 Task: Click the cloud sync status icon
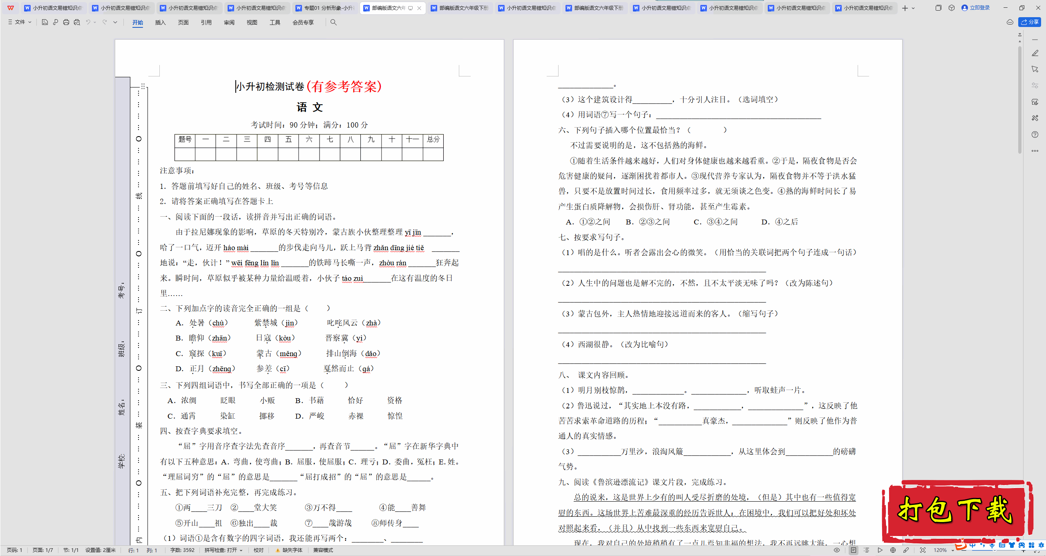click(1010, 22)
